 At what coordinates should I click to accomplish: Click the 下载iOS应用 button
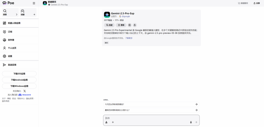[x=19, y=74]
